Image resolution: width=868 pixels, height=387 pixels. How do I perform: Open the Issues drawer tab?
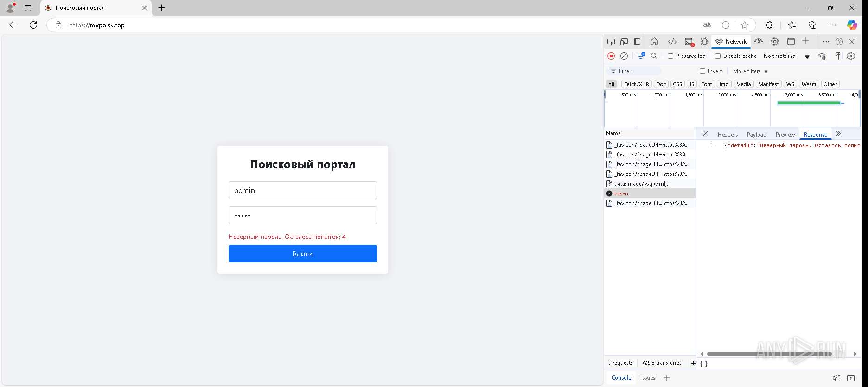click(x=648, y=378)
